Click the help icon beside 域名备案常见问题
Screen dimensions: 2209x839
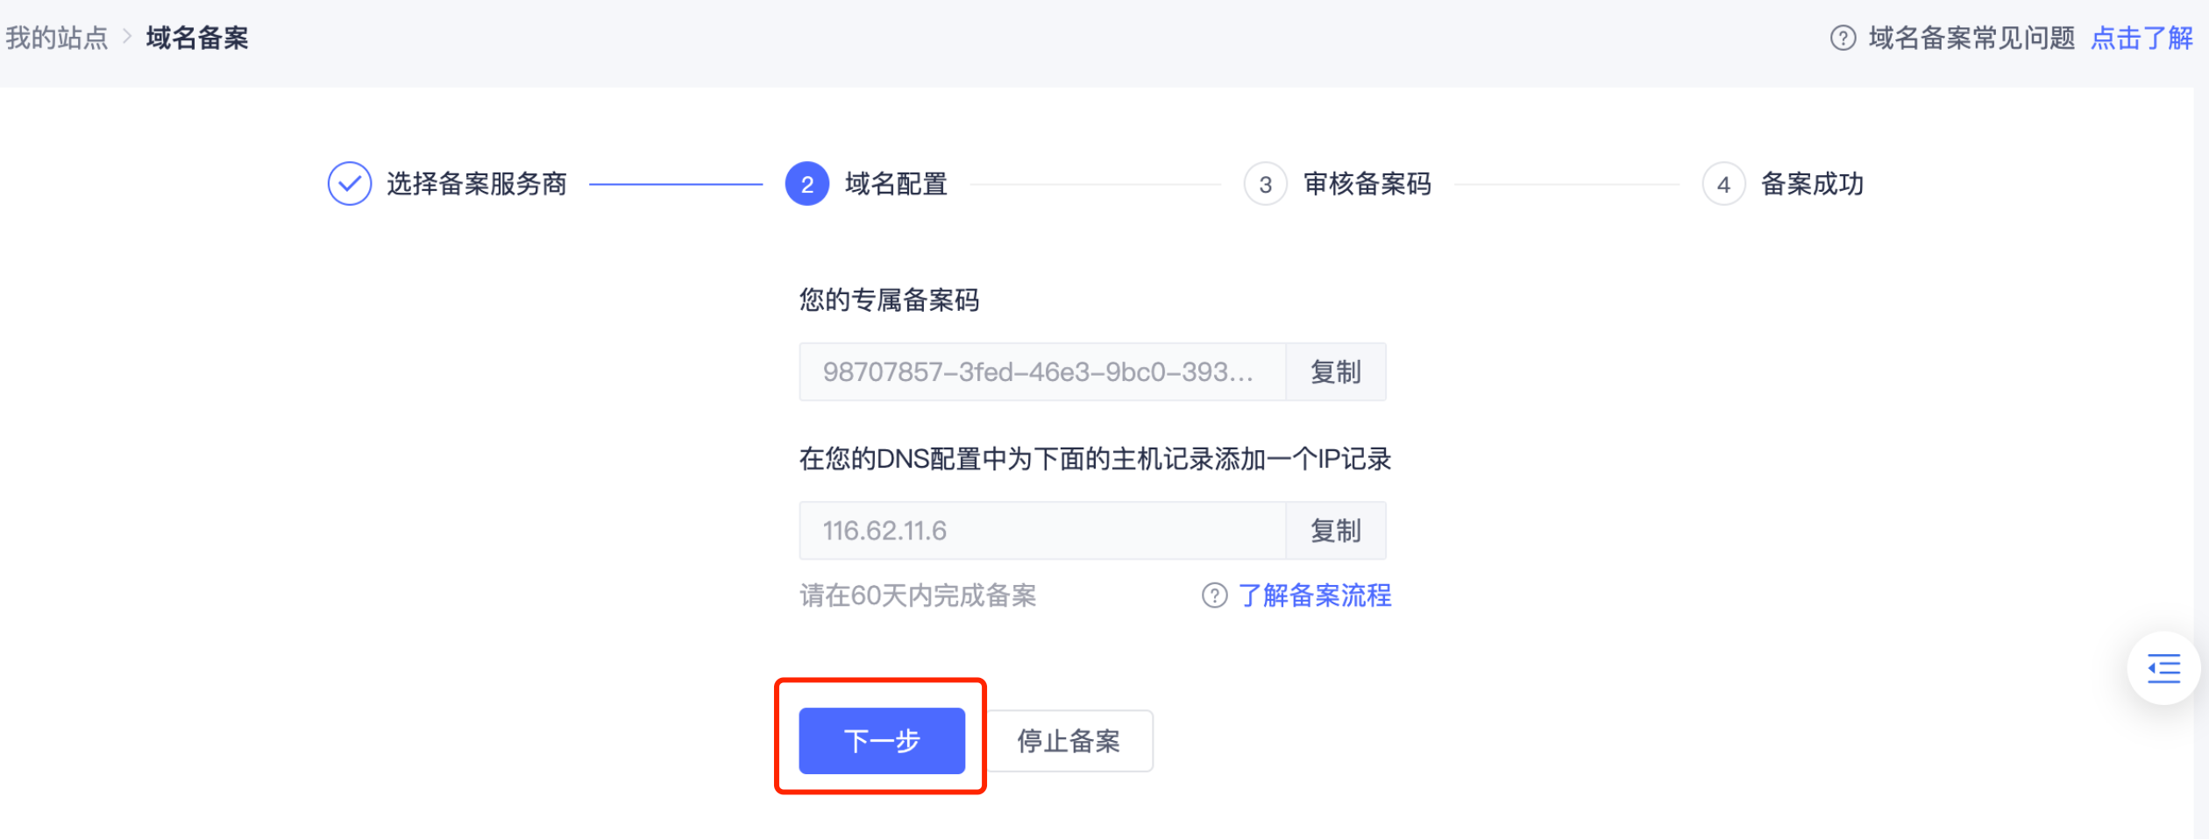coord(1843,39)
